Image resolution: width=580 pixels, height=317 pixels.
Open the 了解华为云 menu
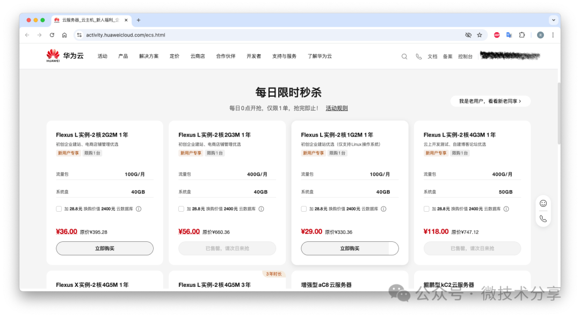pos(320,56)
